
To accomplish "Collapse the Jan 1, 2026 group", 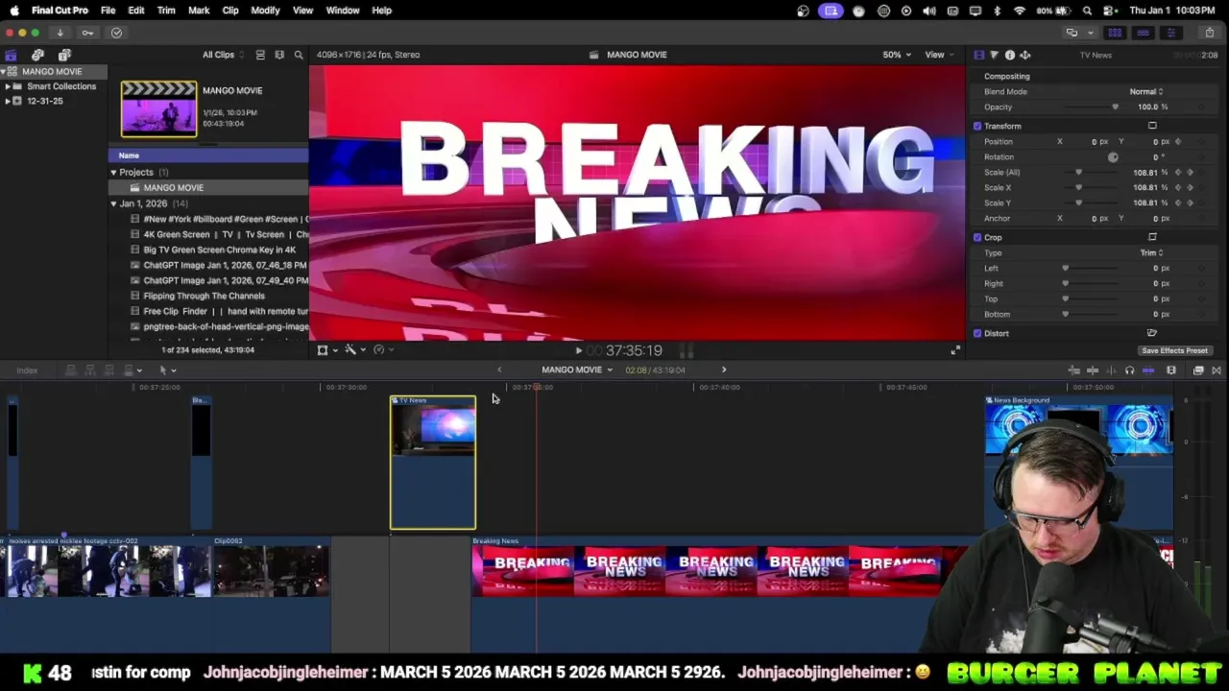I will (x=113, y=203).
